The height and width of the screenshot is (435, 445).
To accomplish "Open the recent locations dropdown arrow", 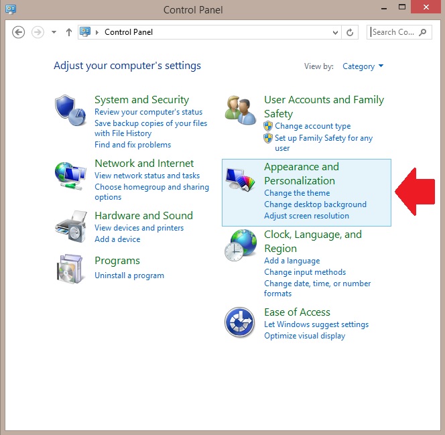I will [54, 32].
